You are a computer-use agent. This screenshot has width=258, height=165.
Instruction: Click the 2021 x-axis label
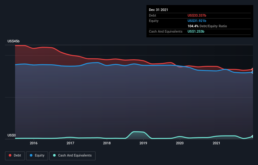[x=217, y=143]
